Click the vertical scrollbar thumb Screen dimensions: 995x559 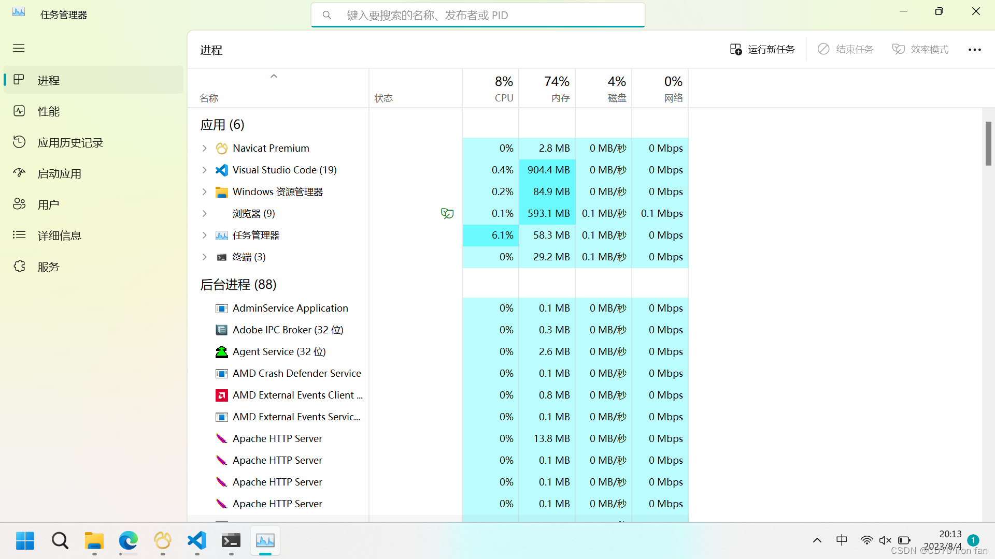[x=988, y=143]
